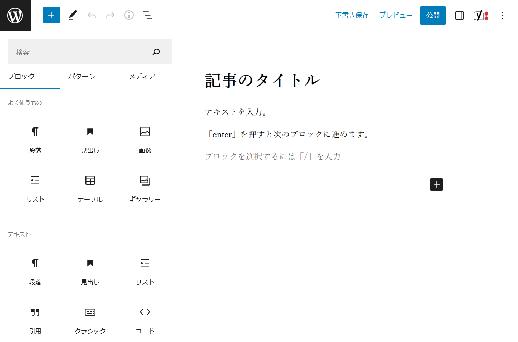Switch to the パターン tab
Viewport: 518px width, 342px height.
[x=82, y=76]
